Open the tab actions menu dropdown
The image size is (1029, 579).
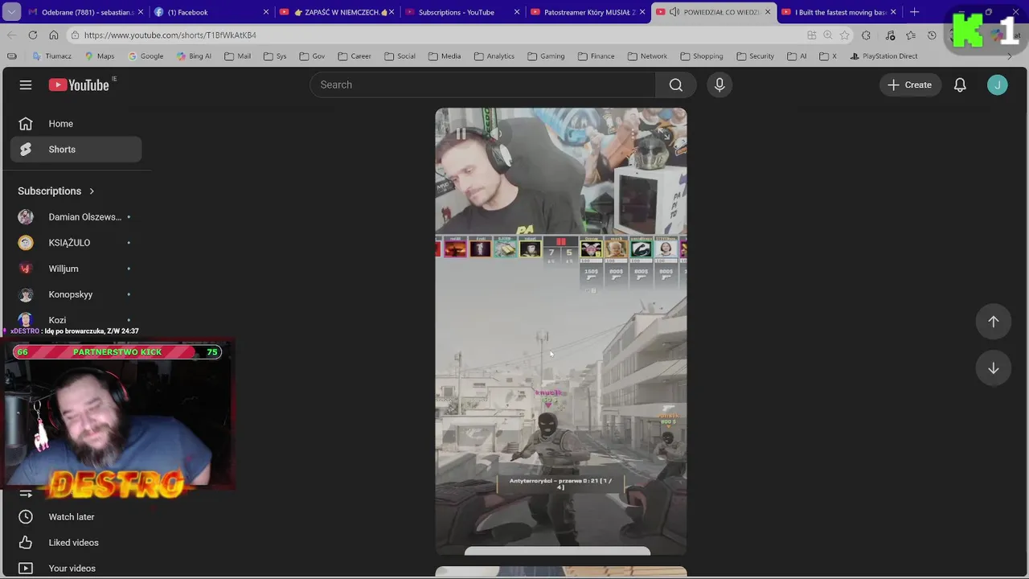click(11, 12)
